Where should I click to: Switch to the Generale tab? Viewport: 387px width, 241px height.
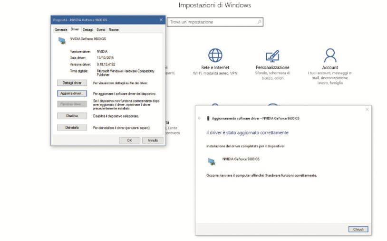point(61,29)
